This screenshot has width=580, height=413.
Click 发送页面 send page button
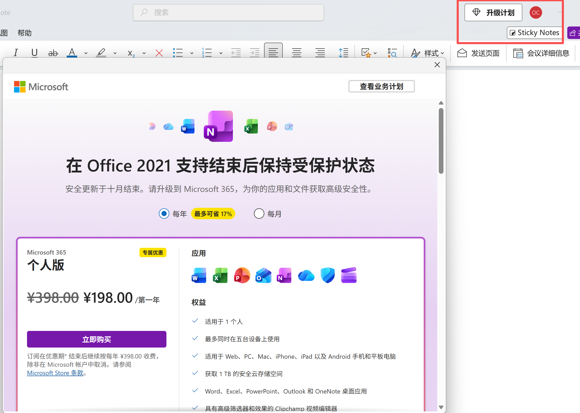click(x=478, y=53)
